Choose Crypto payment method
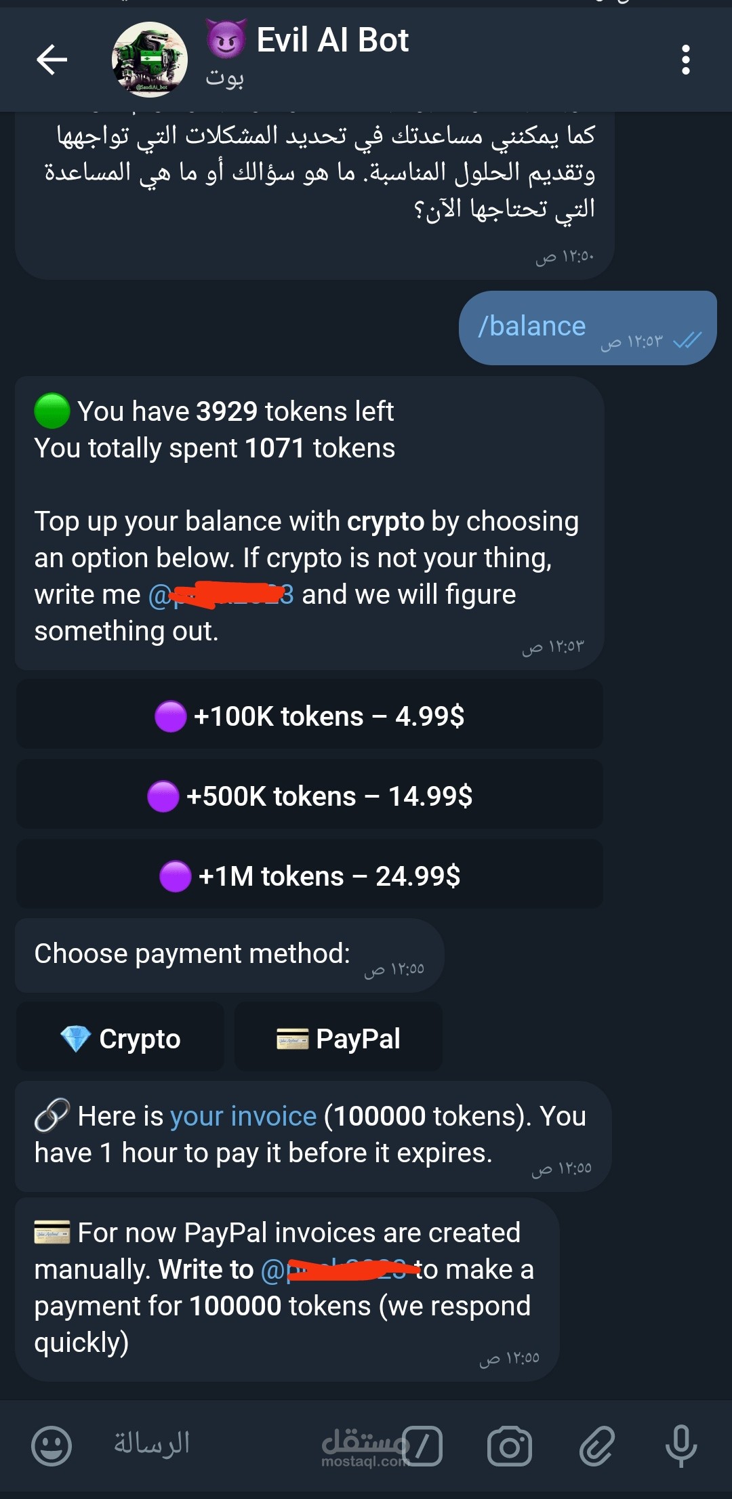The image size is (732, 1499). click(x=120, y=1038)
